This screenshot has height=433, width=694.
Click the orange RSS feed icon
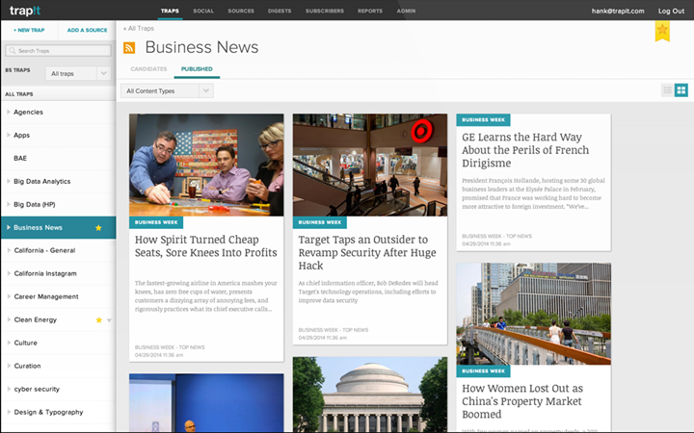click(x=129, y=48)
